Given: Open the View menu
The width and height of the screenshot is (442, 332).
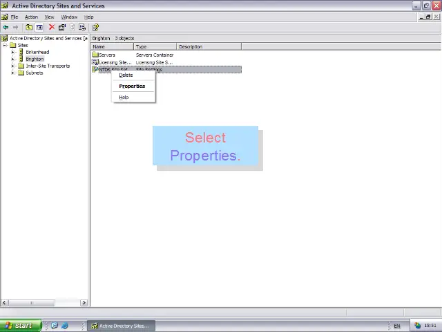Looking at the screenshot, I should (49, 17).
